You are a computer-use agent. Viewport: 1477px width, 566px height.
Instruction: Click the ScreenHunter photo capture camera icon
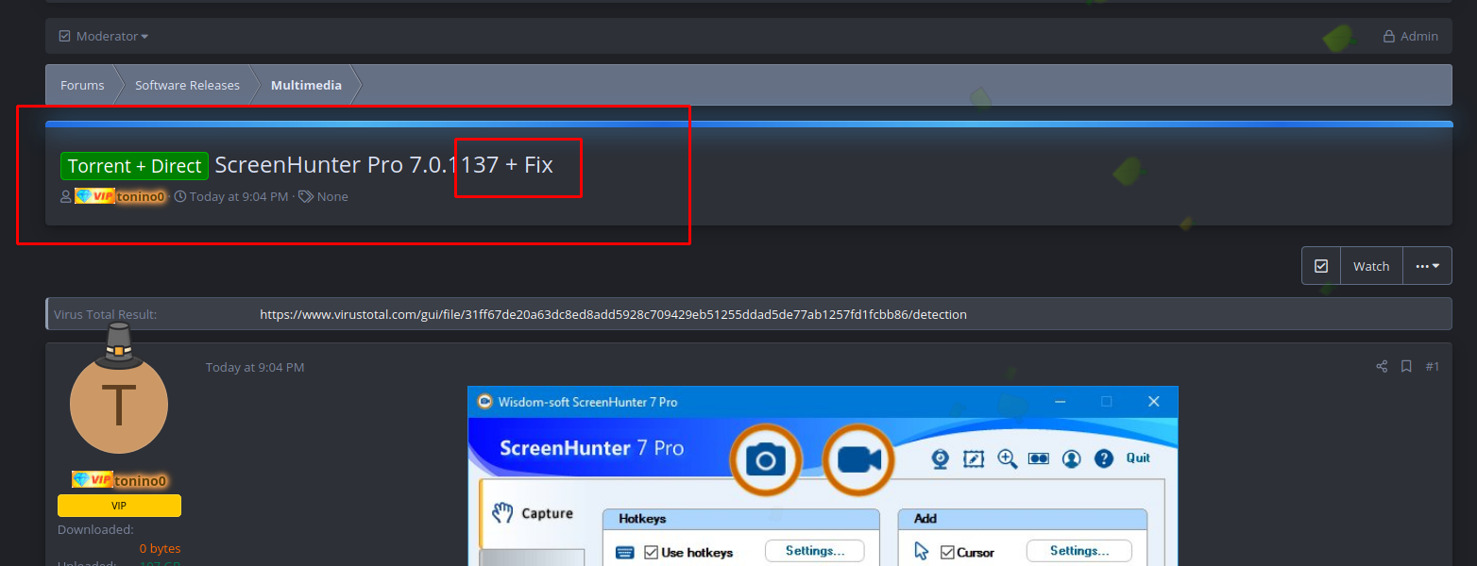(x=766, y=460)
